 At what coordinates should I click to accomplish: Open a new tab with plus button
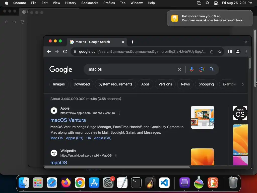point(133,42)
